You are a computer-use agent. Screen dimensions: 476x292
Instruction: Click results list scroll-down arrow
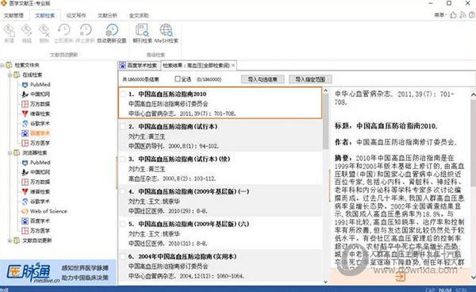[325, 282]
